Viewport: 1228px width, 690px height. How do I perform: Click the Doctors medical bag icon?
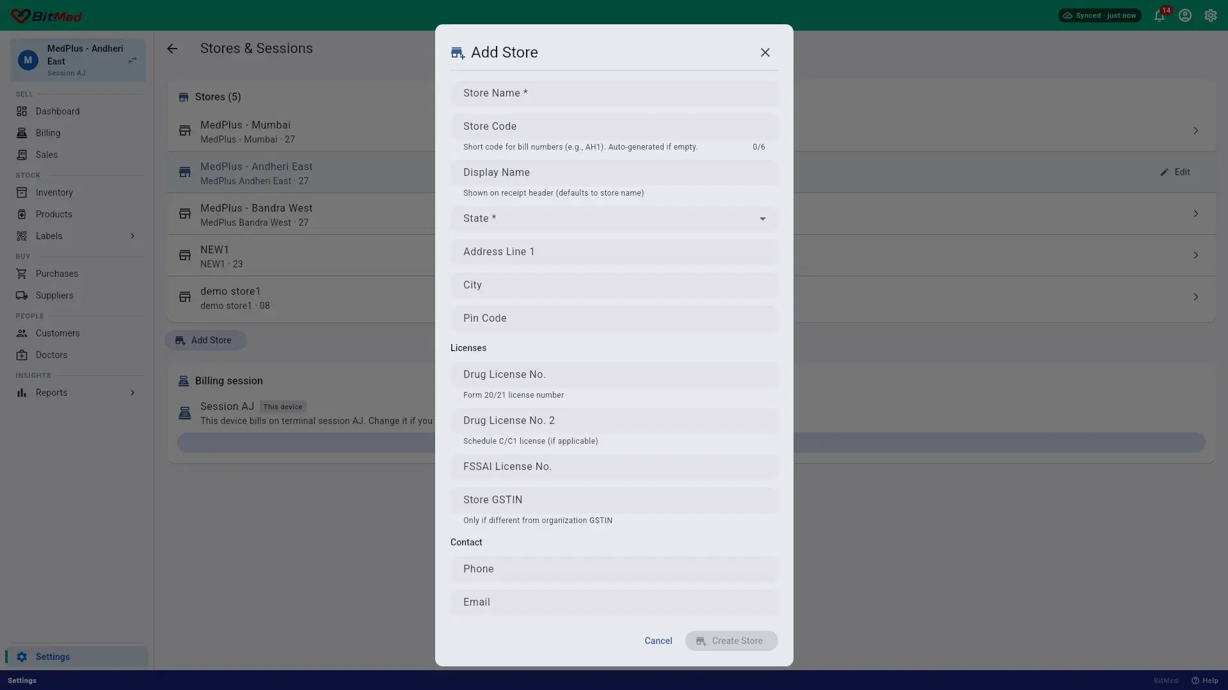coord(22,355)
